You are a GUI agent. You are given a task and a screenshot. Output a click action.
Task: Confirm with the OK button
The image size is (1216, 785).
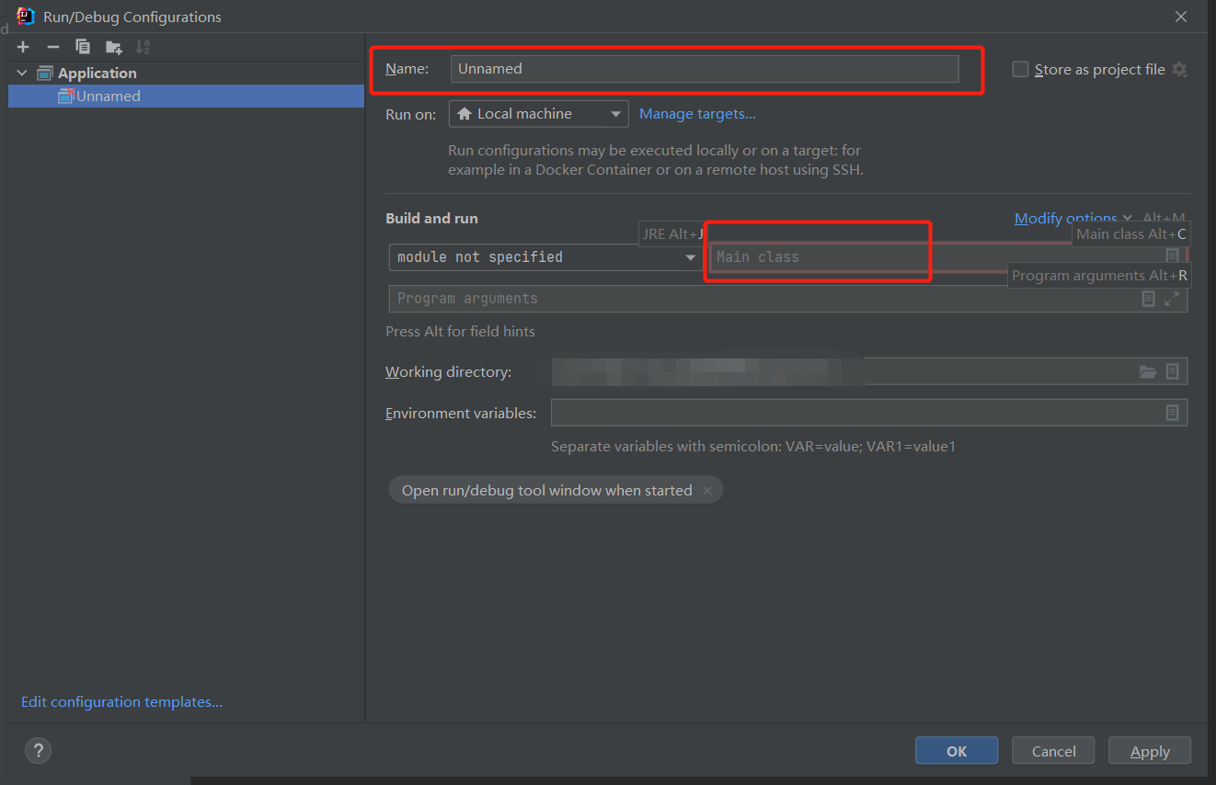point(957,751)
